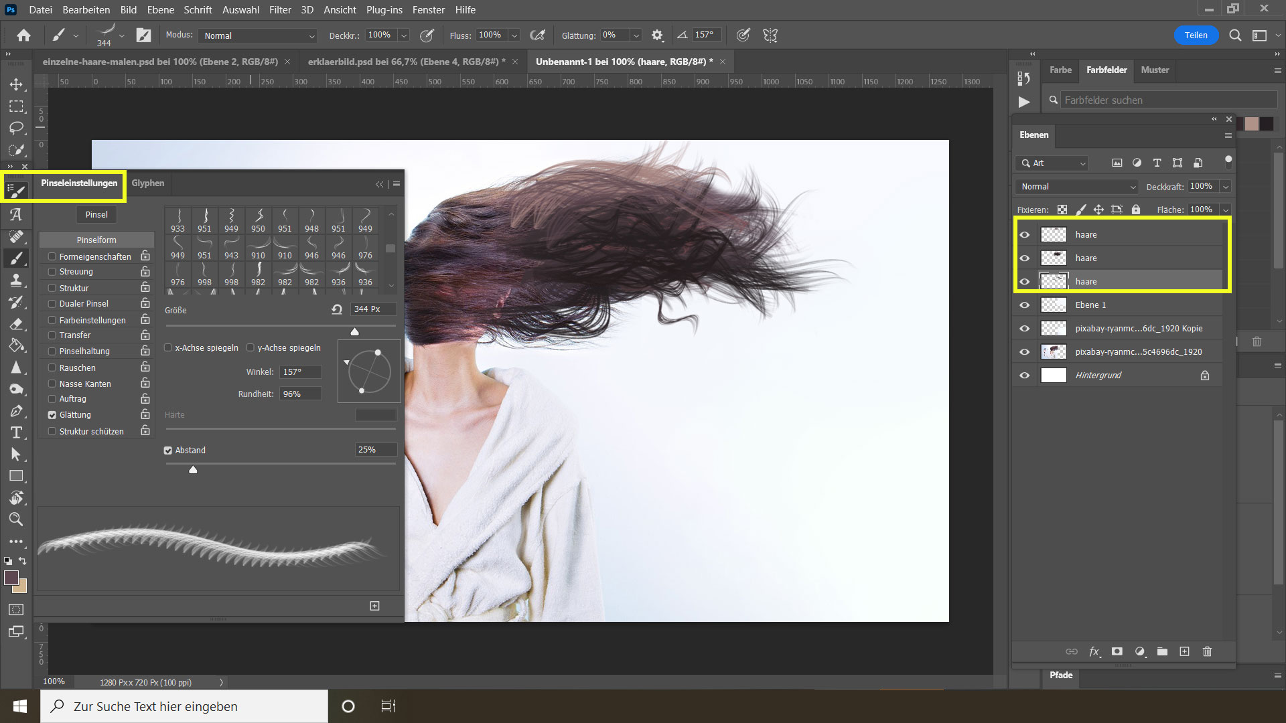Click the Pinsel button

pos(96,214)
